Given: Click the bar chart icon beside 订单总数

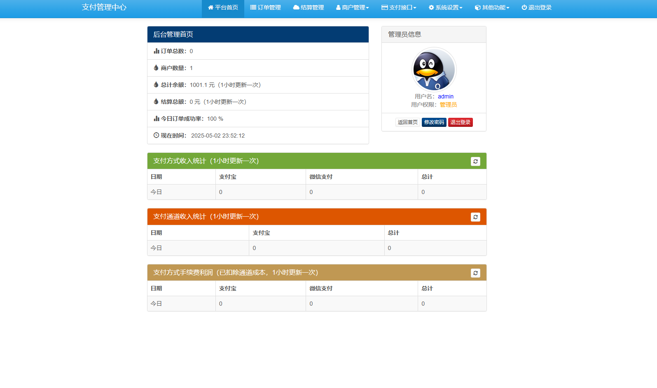Looking at the screenshot, I should (x=156, y=51).
